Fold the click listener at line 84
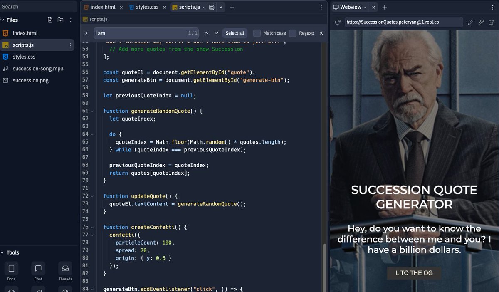The image size is (499, 292). click(x=92, y=289)
